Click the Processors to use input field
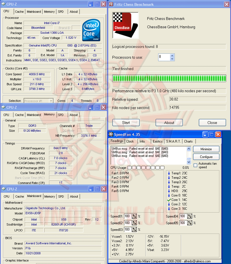This screenshot has height=264, width=231. coord(164,57)
